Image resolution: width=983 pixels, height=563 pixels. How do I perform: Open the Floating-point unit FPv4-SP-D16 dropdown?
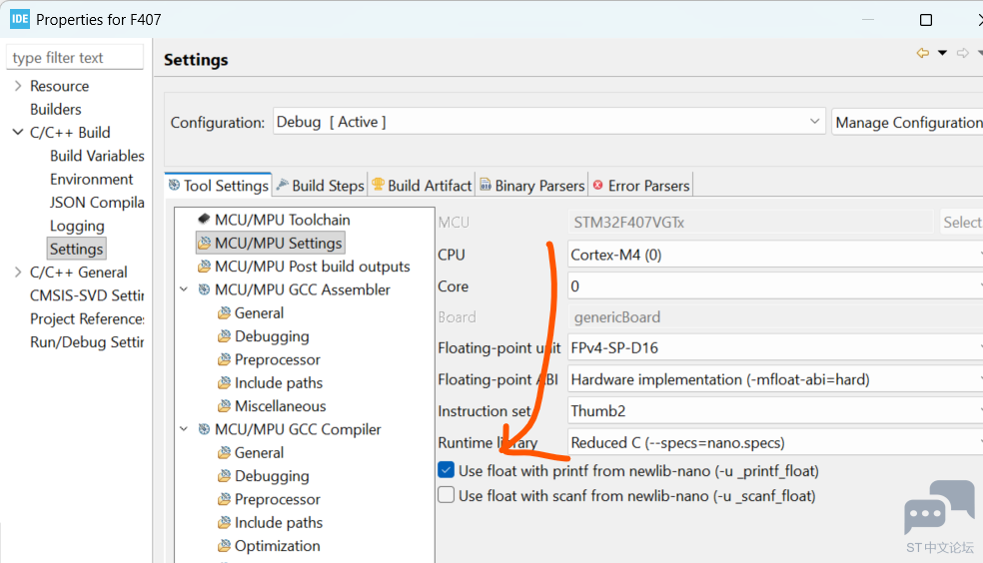[775, 347]
